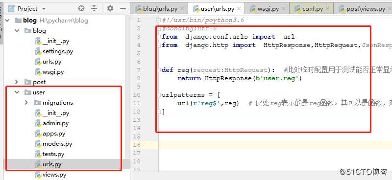
Task: Open models.py in the user folder
Action: point(57,144)
